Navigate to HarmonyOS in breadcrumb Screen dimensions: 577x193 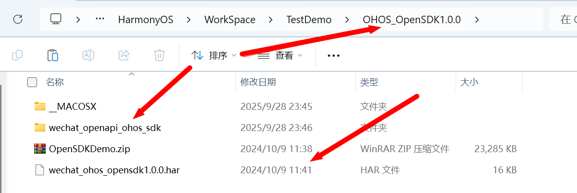pos(146,19)
